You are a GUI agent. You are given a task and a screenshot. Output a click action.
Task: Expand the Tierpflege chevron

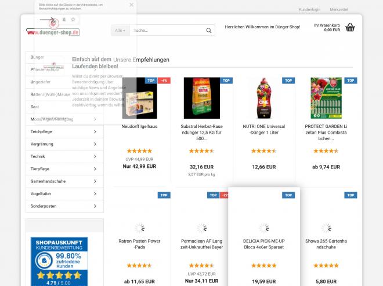(x=95, y=169)
